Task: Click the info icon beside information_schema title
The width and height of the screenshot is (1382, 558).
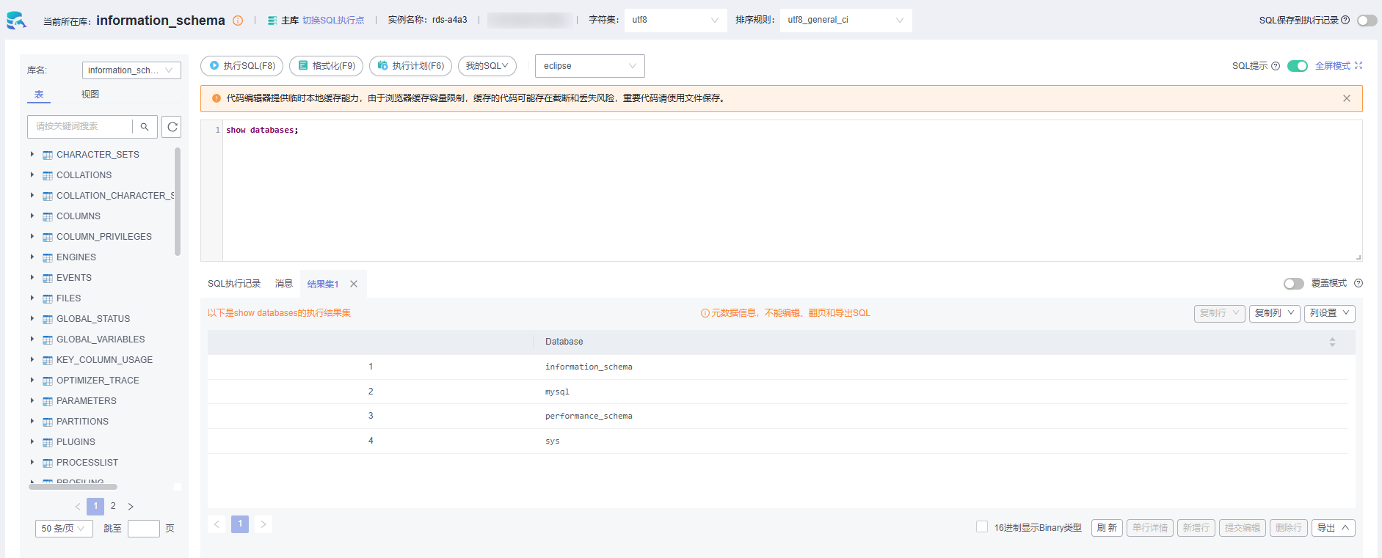Action: (238, 21)
